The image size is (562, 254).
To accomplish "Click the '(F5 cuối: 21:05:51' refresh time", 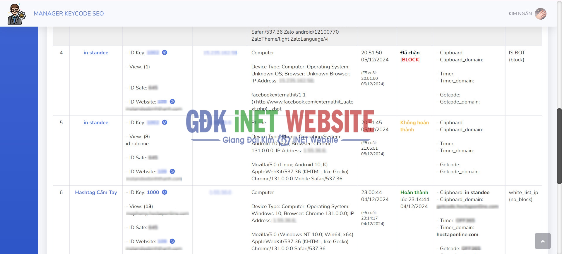I will click(x=370, y=145).
